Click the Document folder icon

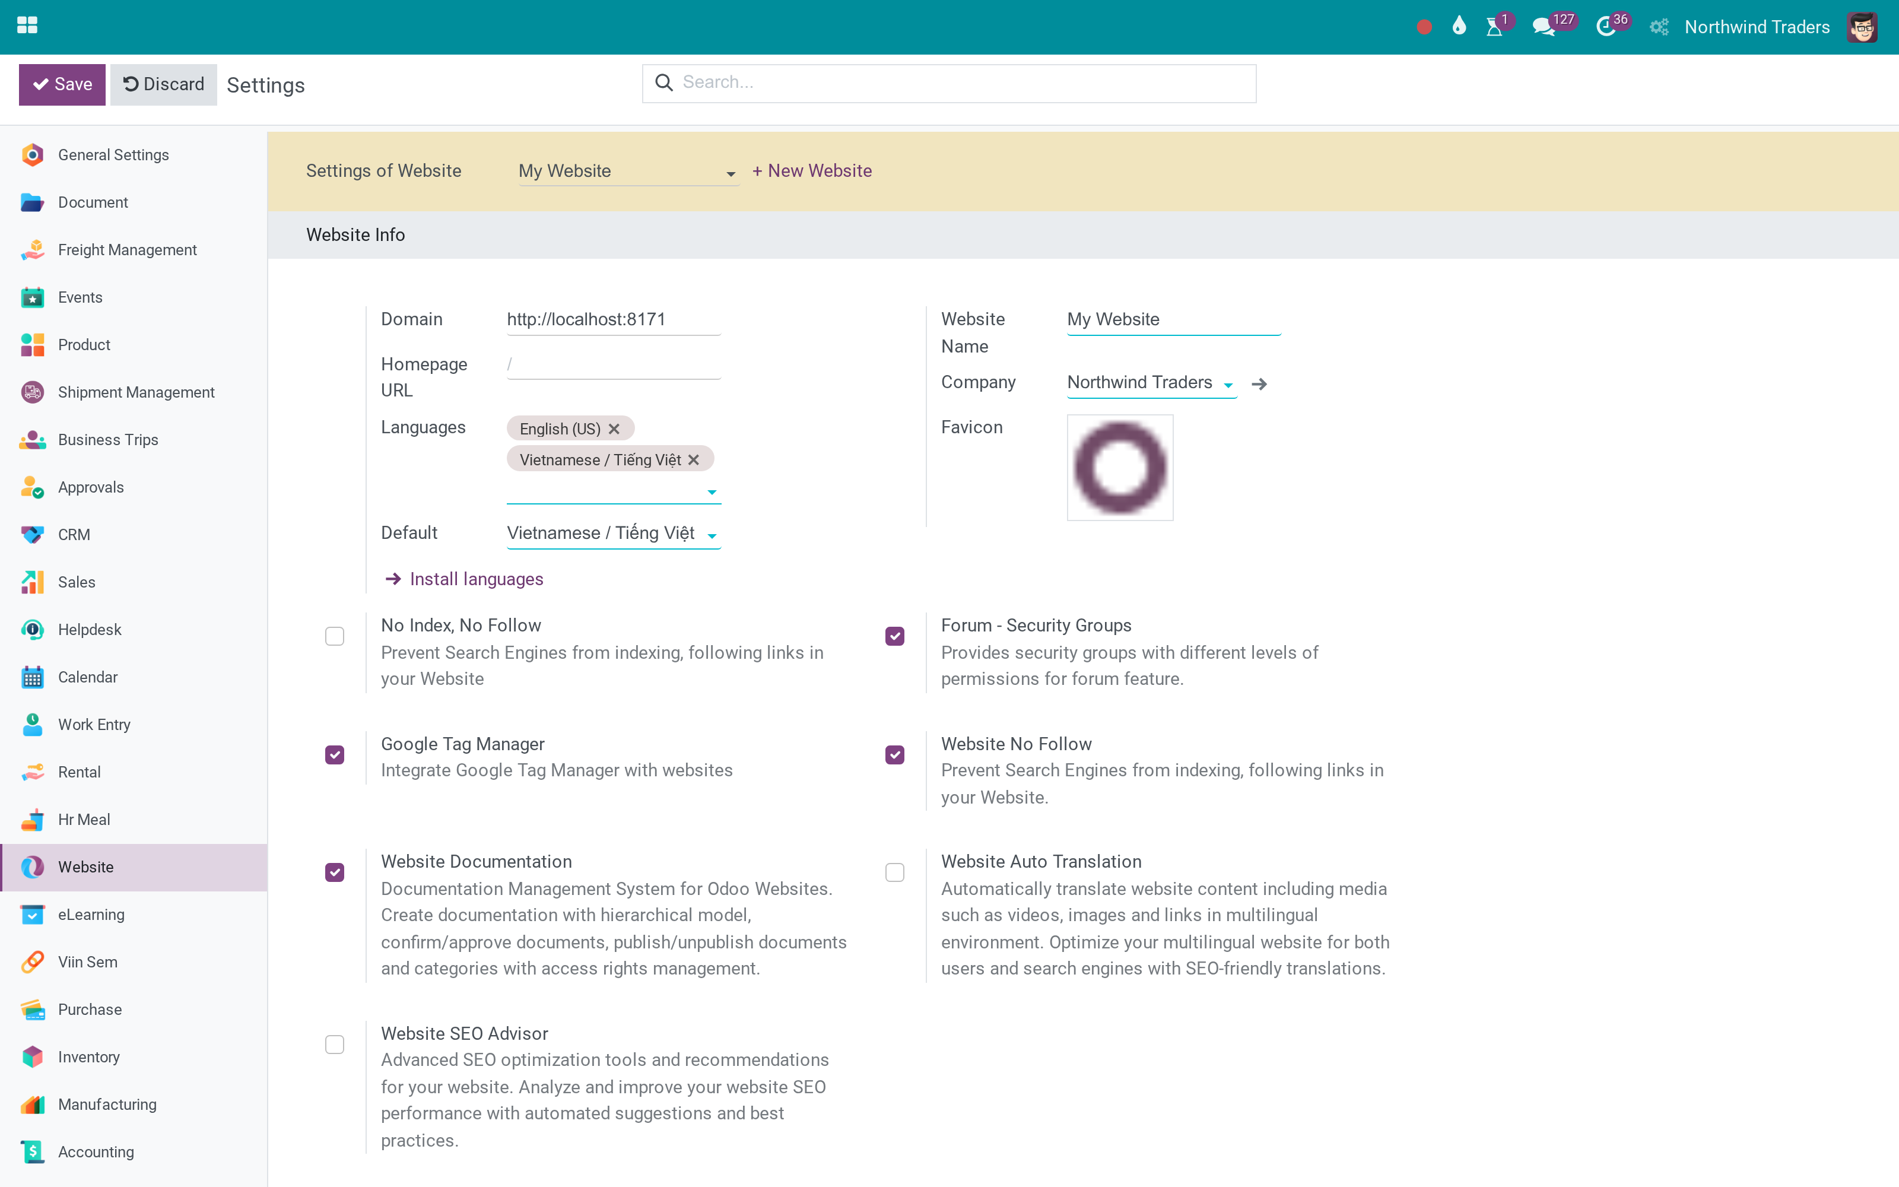click(x=32, y=202)
